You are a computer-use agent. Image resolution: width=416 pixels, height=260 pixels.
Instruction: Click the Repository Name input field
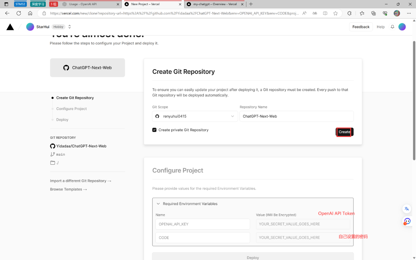(297, 116)
